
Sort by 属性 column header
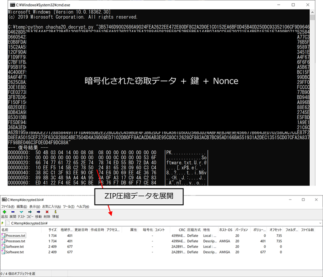[134, 230]
